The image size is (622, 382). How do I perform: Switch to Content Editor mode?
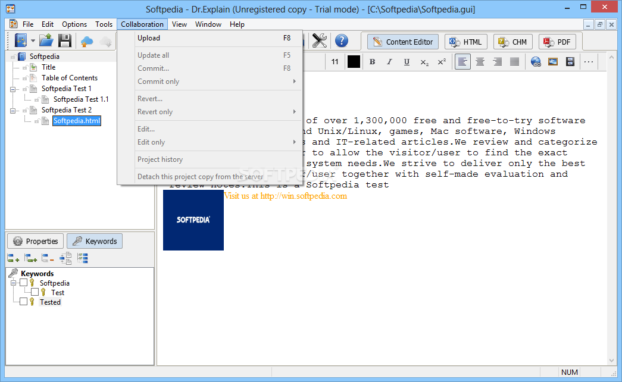tap(402, 42)
